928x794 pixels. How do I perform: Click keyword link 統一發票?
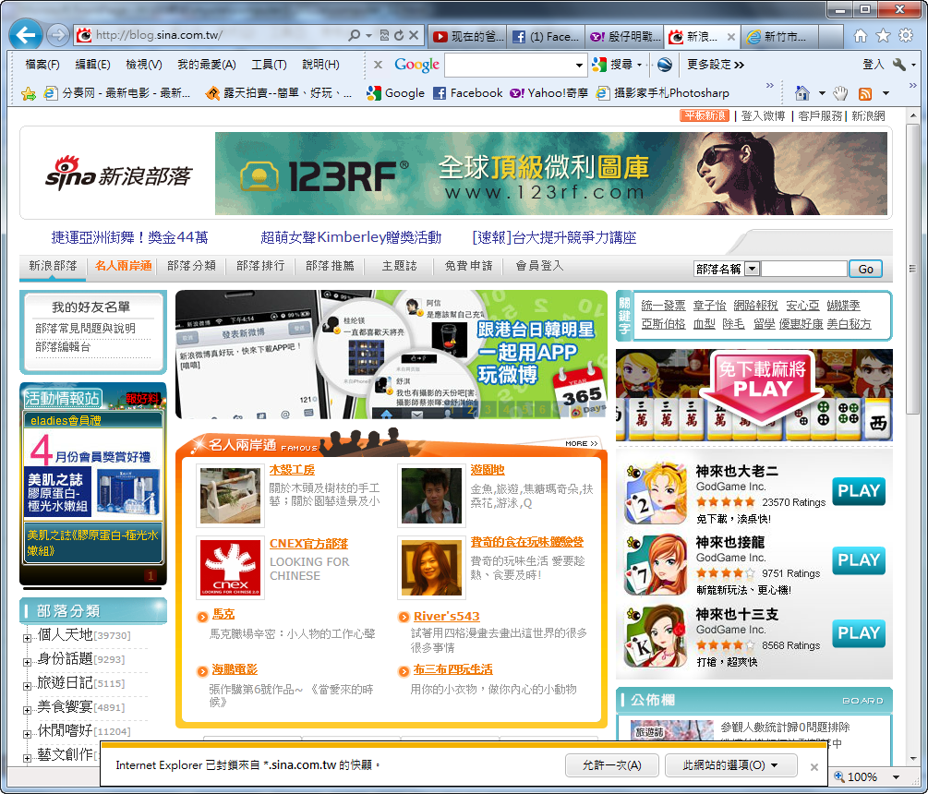[663, 306]
